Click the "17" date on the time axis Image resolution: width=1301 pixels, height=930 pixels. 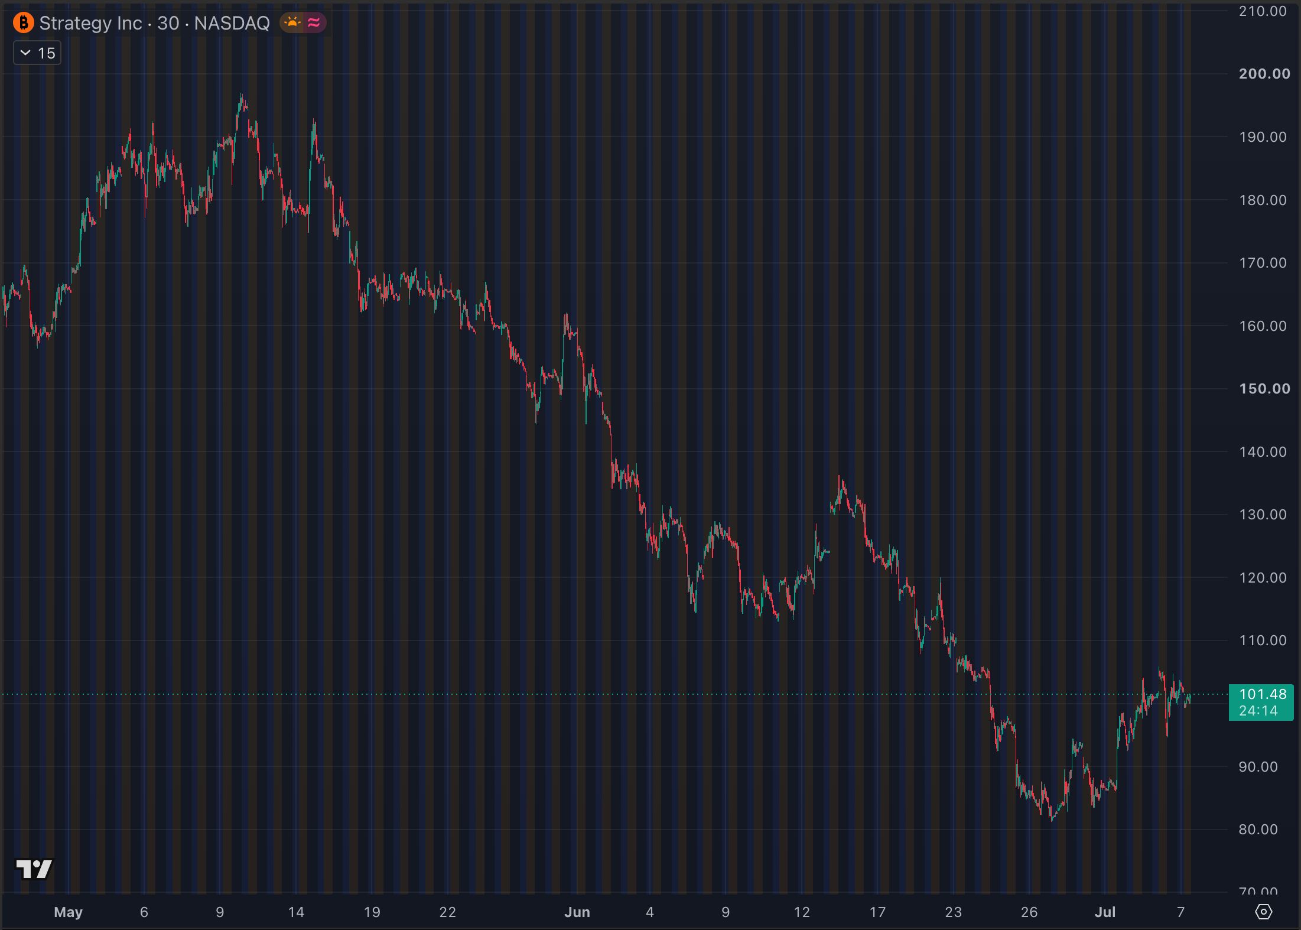click(x=877, y=912)
